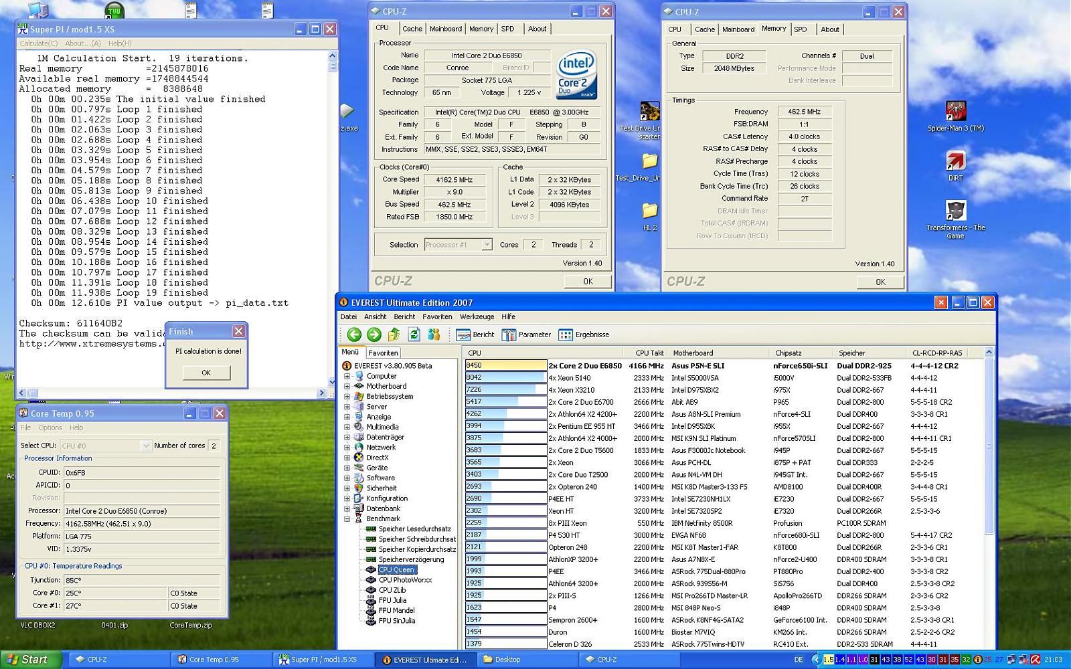Click OK in the right CPU-Z Memory window
Screen dimensions: 1071x669
(880, 282)
